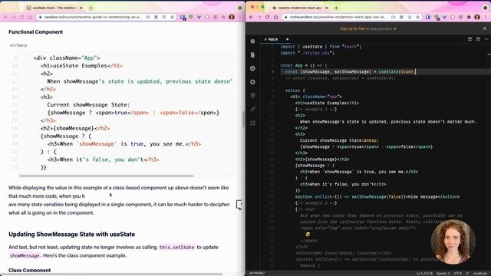
Task: Dismiss the 'Sign up for free' banner
Action: (x=485, y=28)
